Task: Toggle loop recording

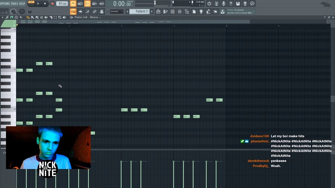Action: click(x=102, y=4)
